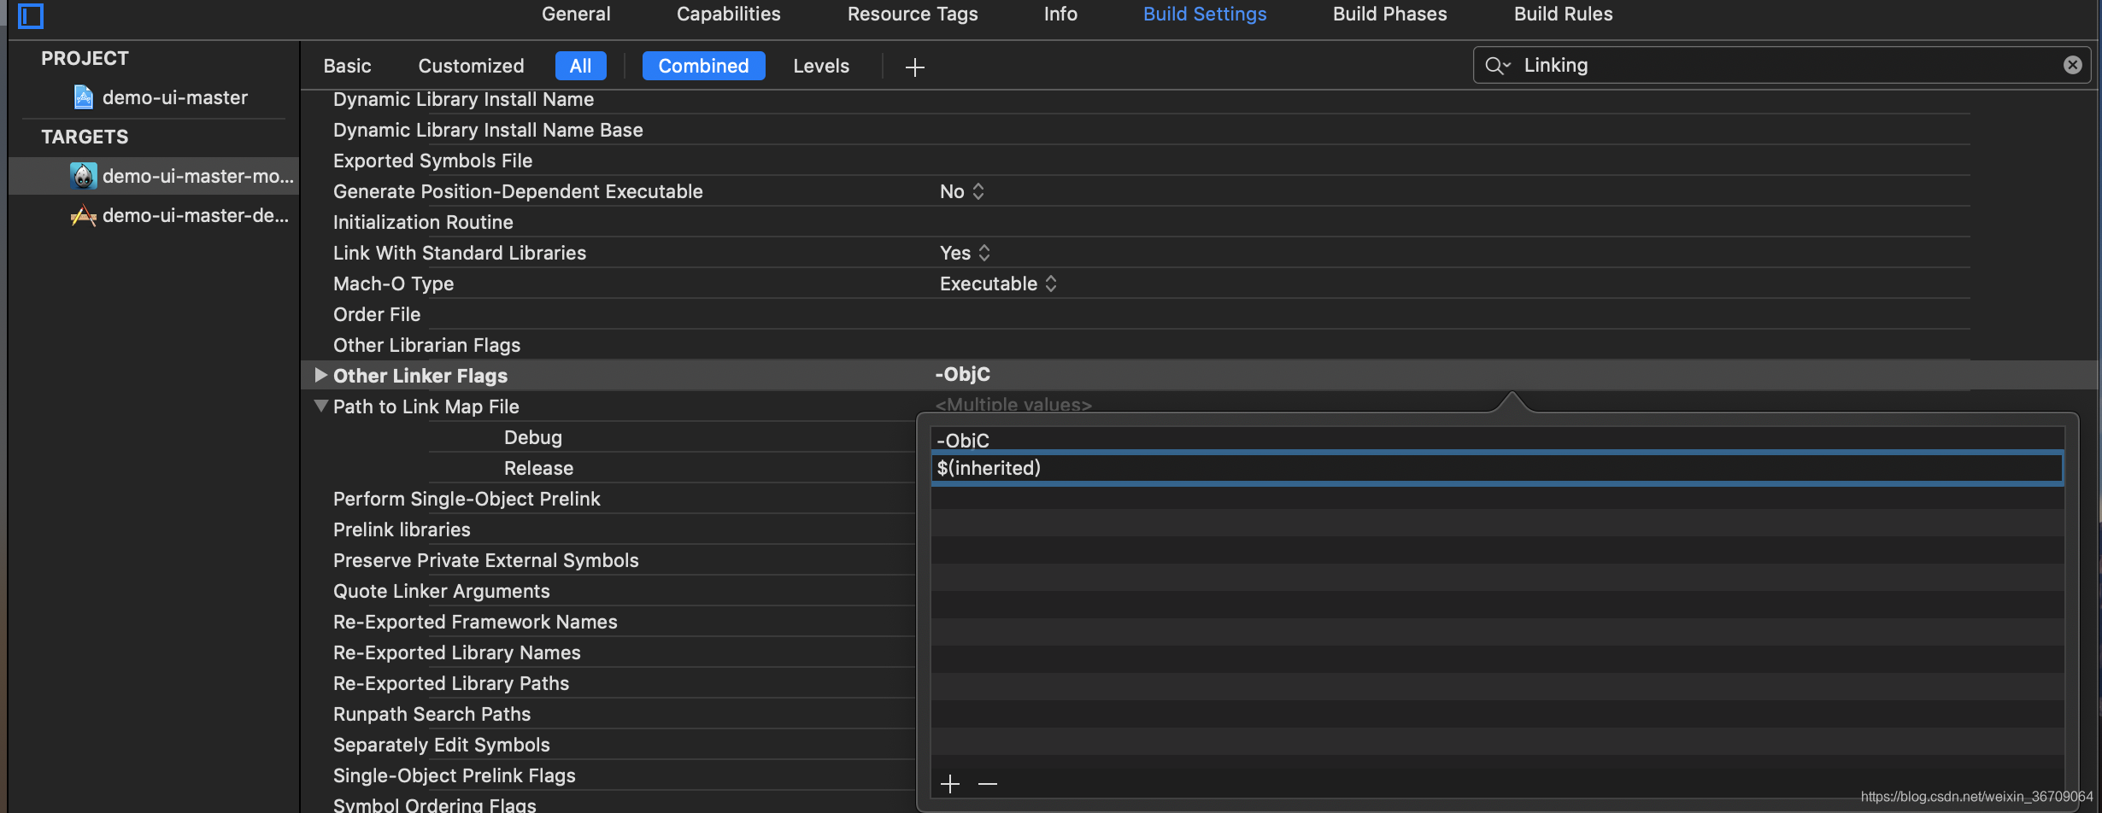Switch to Combined view
2102x813 pixels.
703,66
